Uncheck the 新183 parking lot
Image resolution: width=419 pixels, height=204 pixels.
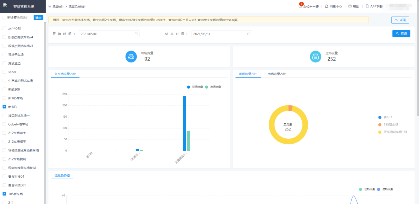tap(4, 107)
